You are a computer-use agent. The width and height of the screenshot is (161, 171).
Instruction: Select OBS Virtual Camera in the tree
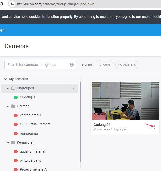pos(35,124)
